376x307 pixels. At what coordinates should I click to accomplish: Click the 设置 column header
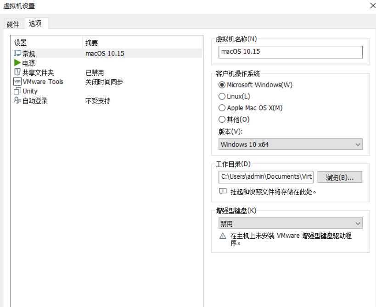coord(47,43)
